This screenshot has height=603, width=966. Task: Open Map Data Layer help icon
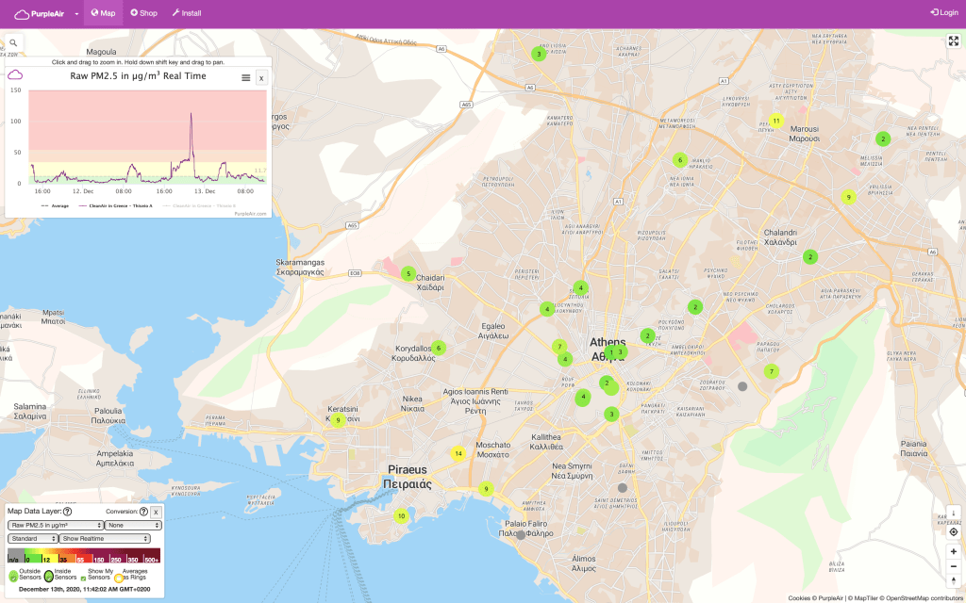67,512
